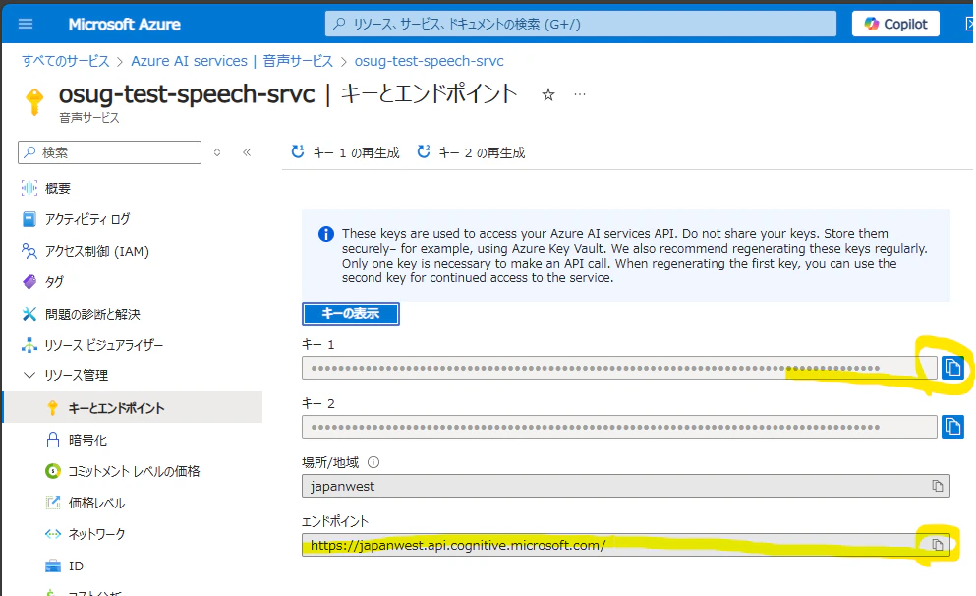
Task: Click the wrench icon for 問題の診断と解決
Action: (x=29, y=314)
